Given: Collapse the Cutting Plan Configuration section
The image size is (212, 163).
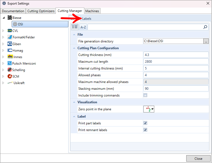Looking at the screenshot, I should (x=74, y=48).
